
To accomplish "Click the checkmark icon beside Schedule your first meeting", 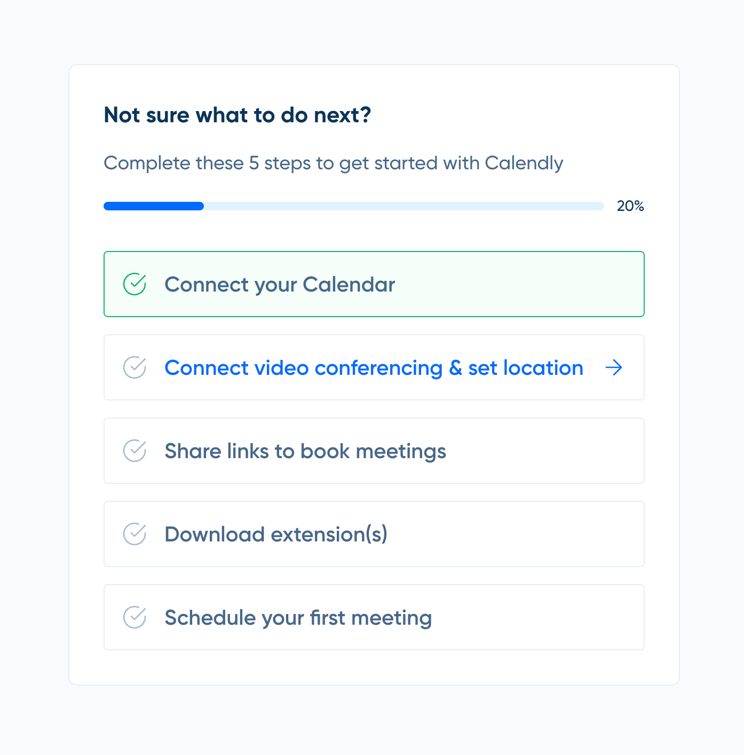I will click(134, 617).
